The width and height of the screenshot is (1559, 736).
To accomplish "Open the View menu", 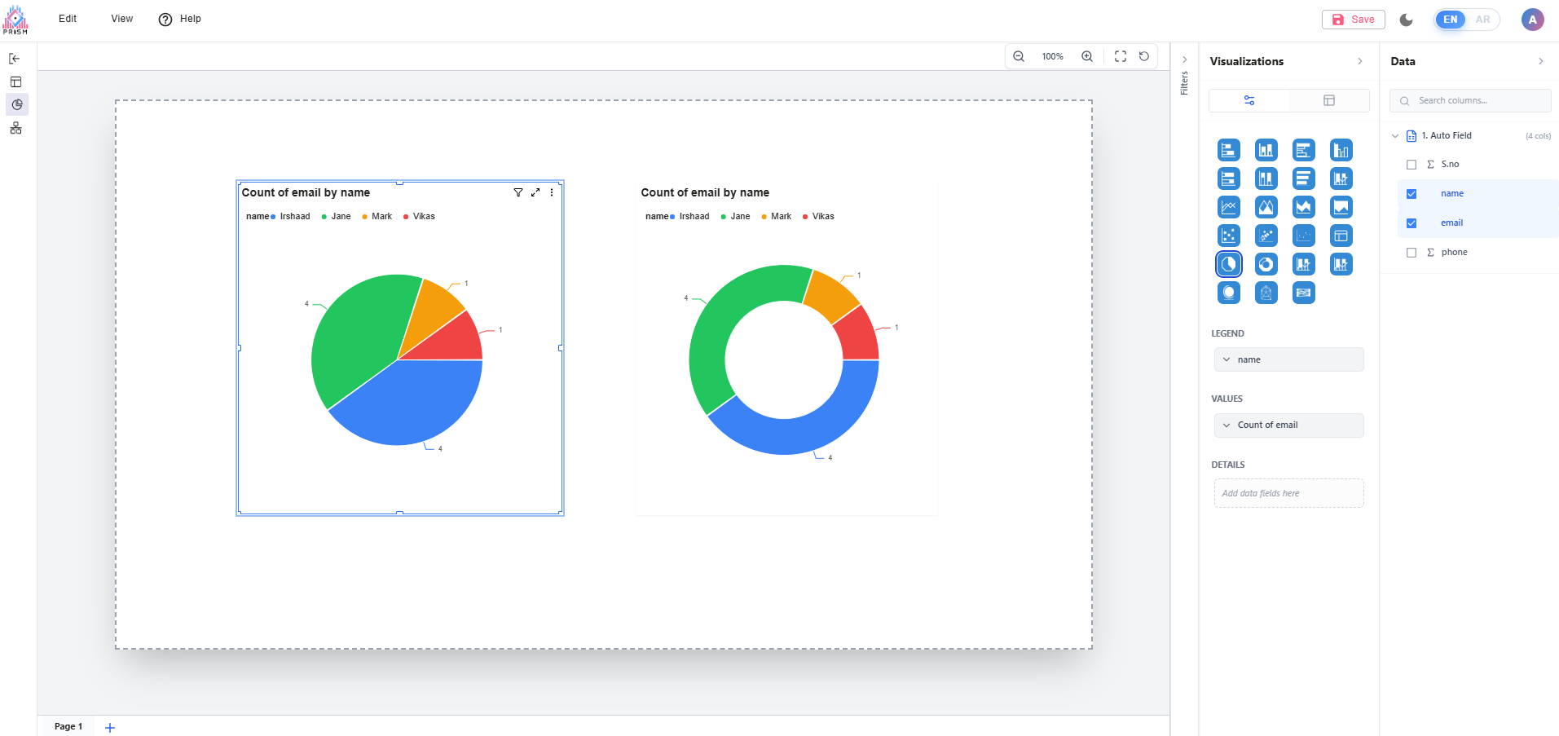I will pyautogui.click(x=121, y=19).
